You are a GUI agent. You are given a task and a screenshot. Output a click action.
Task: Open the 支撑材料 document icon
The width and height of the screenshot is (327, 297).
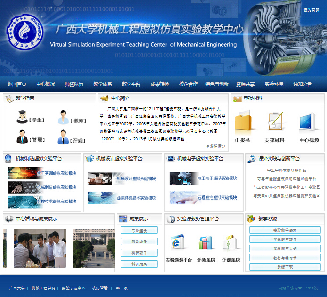(x=274, y=122)
